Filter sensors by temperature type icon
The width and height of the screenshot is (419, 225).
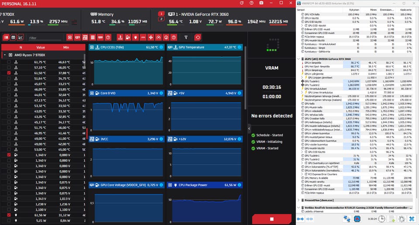click(120, 38)
